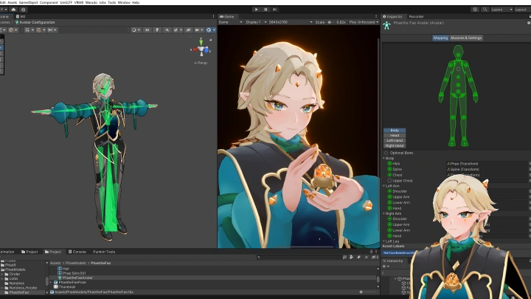531x299 pixels.
Task: Toggle Persp projection label
Action: (201, 63)
